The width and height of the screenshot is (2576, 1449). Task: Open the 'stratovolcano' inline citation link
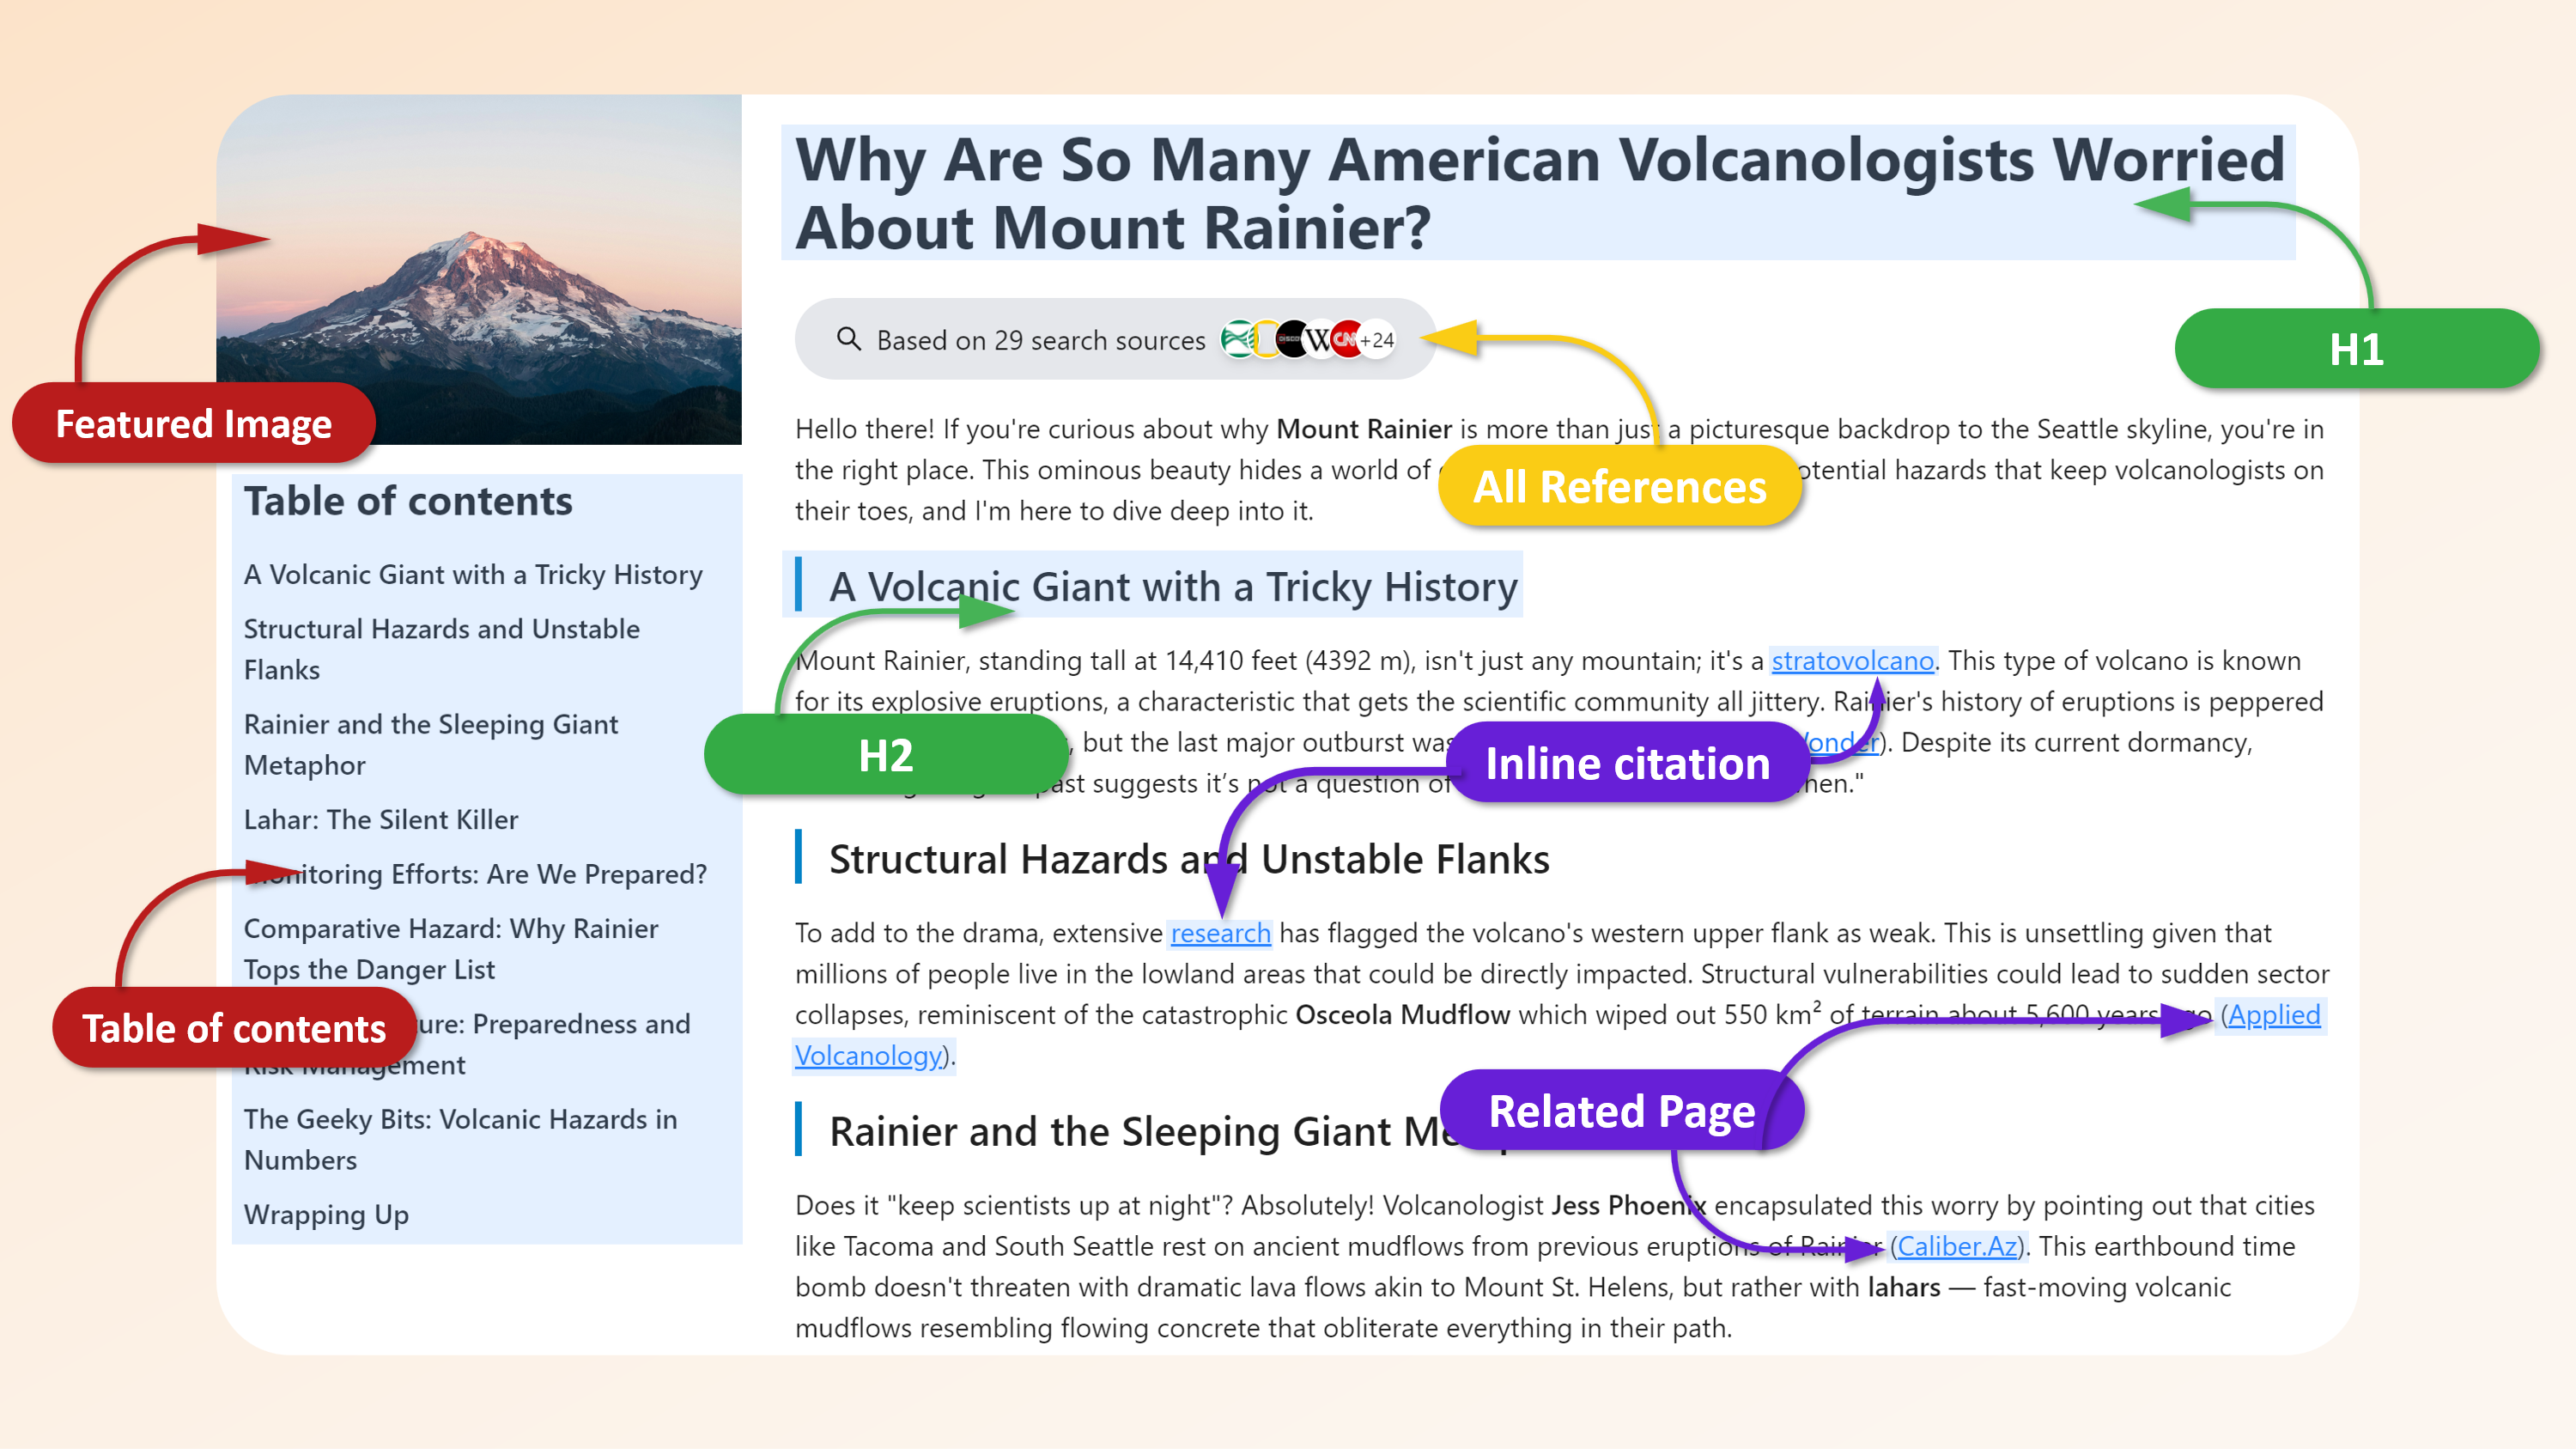click(1851, 661)
